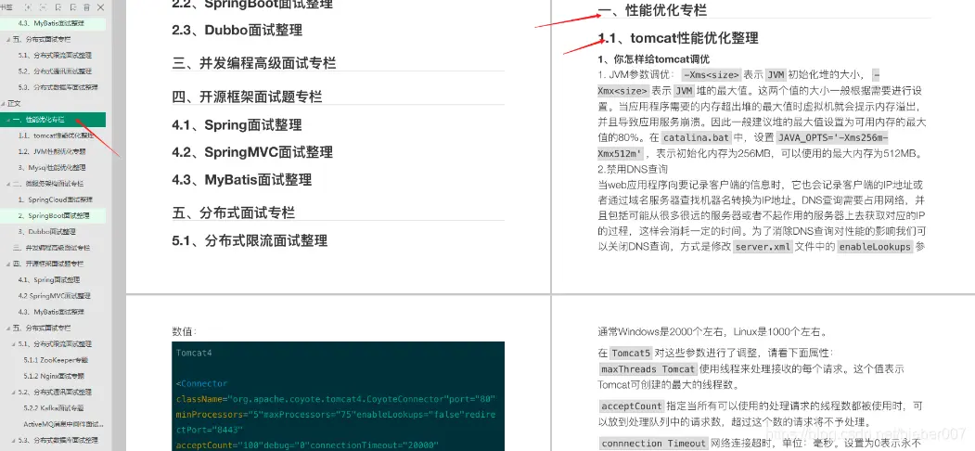Open the 1.1 tomcat性能优化整理 bookmark
Screen dimensions: 975x451
tap(56, 135)
